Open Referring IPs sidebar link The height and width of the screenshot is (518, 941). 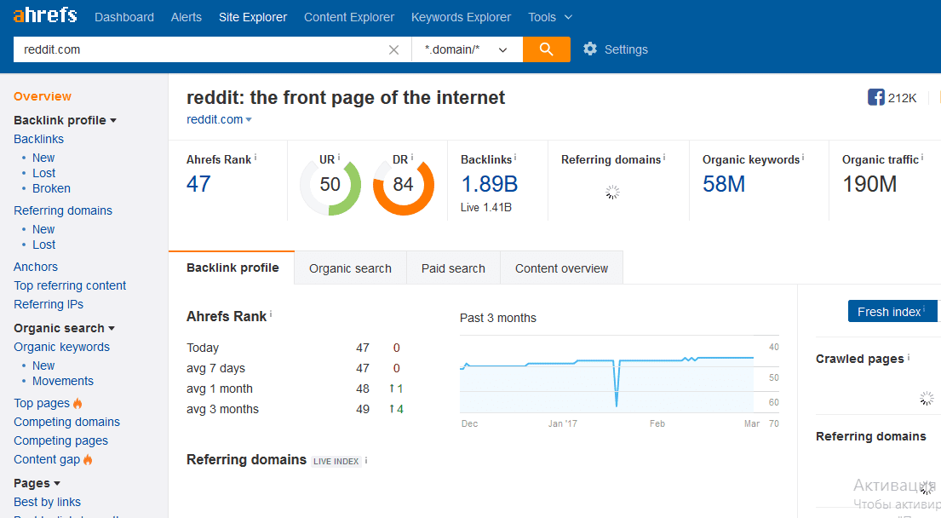click(x=49, y=304)
